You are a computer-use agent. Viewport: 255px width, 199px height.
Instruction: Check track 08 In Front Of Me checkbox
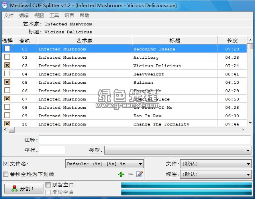tap(7, 107)
